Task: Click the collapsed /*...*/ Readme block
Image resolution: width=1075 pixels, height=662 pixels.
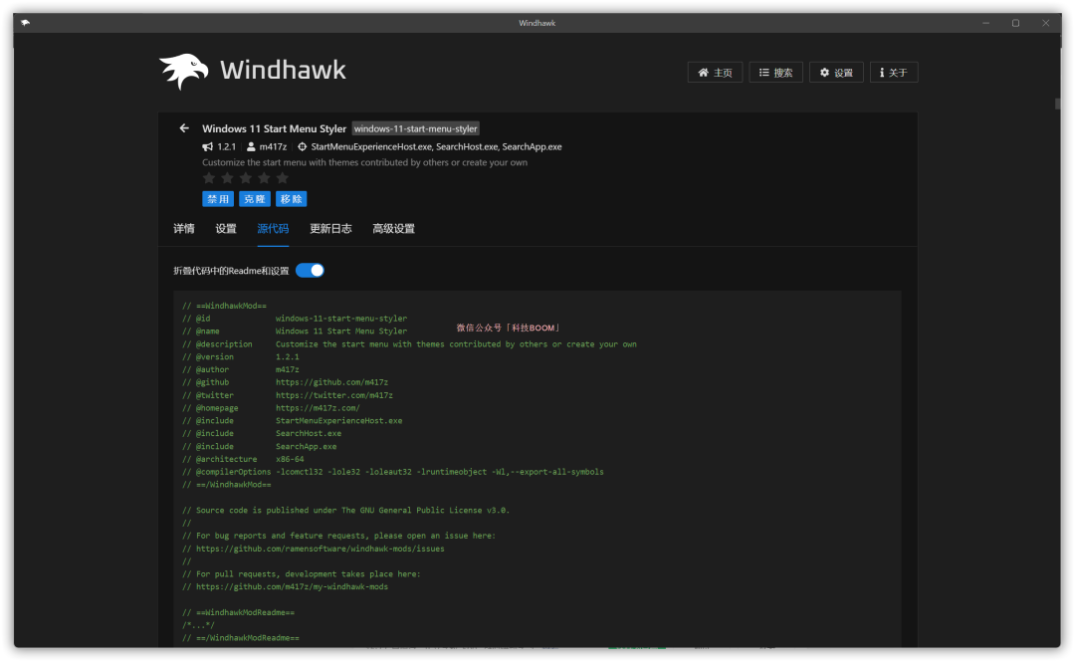Action: click(x=198, y=625)
